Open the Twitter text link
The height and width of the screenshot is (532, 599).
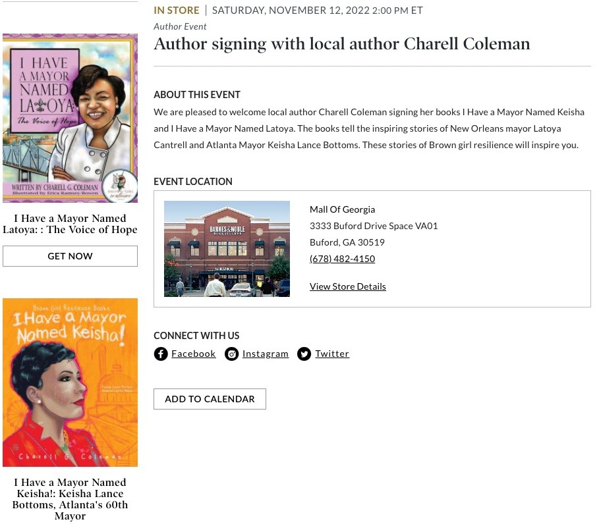(x=332, y=354)
